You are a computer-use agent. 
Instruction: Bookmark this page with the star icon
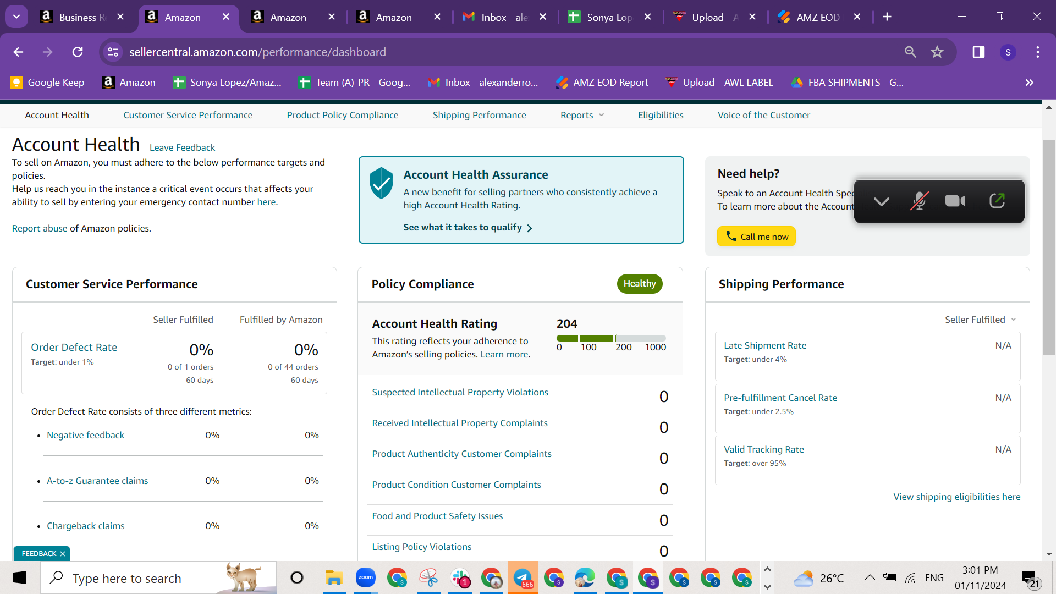tap(937, 52)
